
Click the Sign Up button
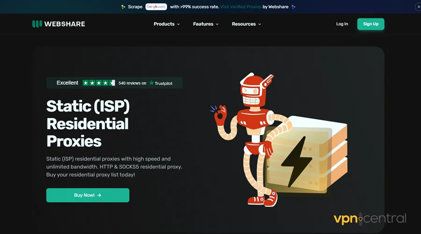pyautogui.click(x=370, y=24)
